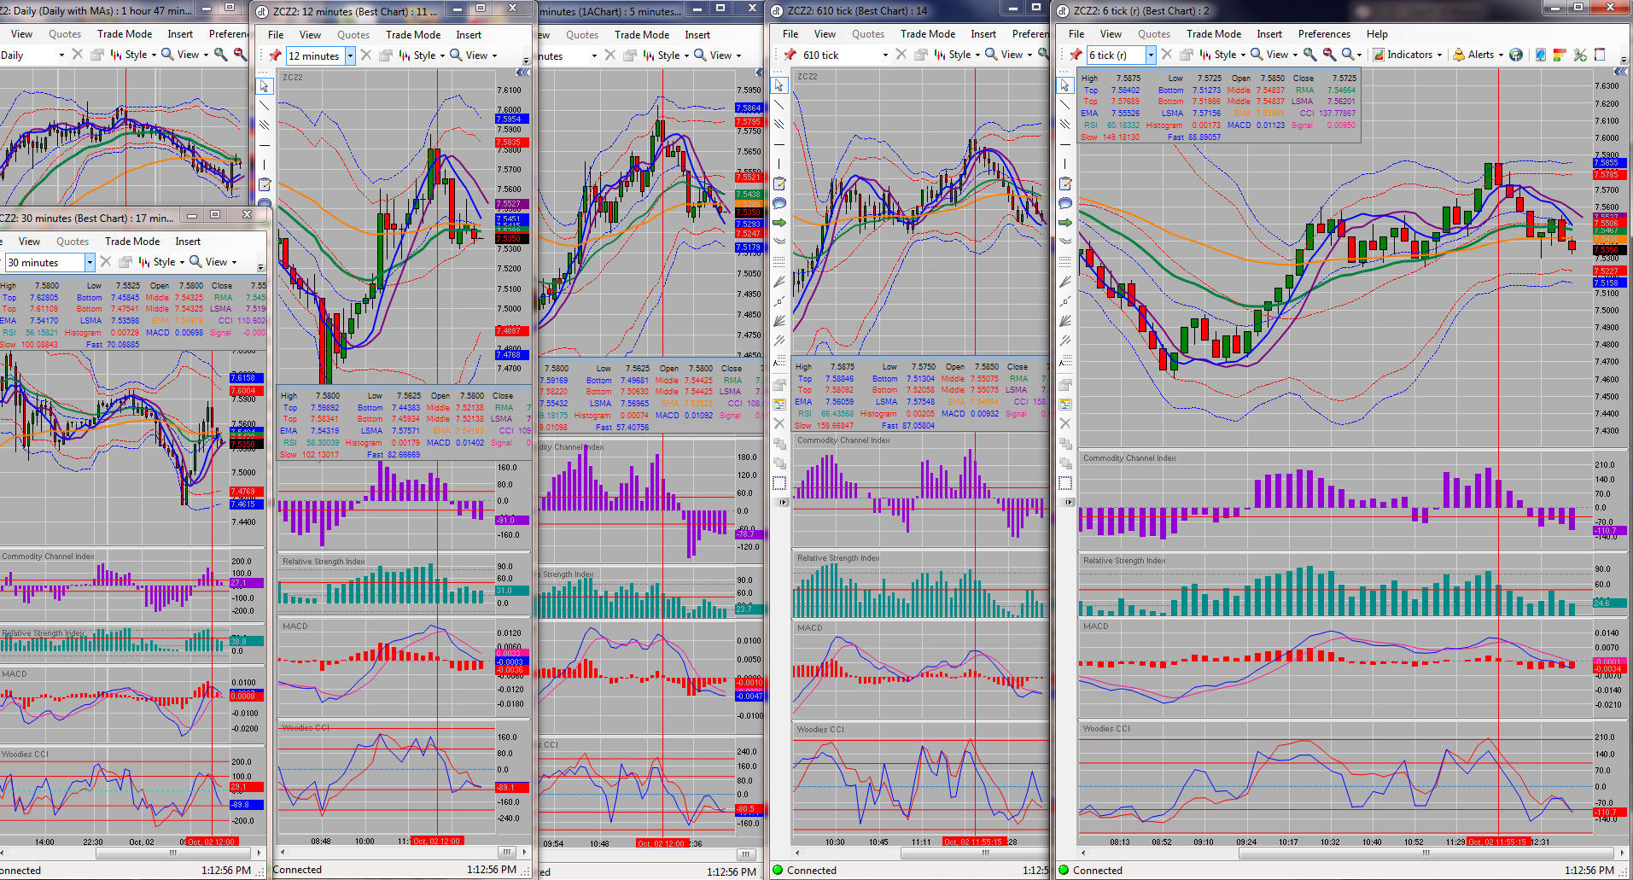Click the pin icon in the 610 tick window

pyautogui.click(x=790, y=55)
